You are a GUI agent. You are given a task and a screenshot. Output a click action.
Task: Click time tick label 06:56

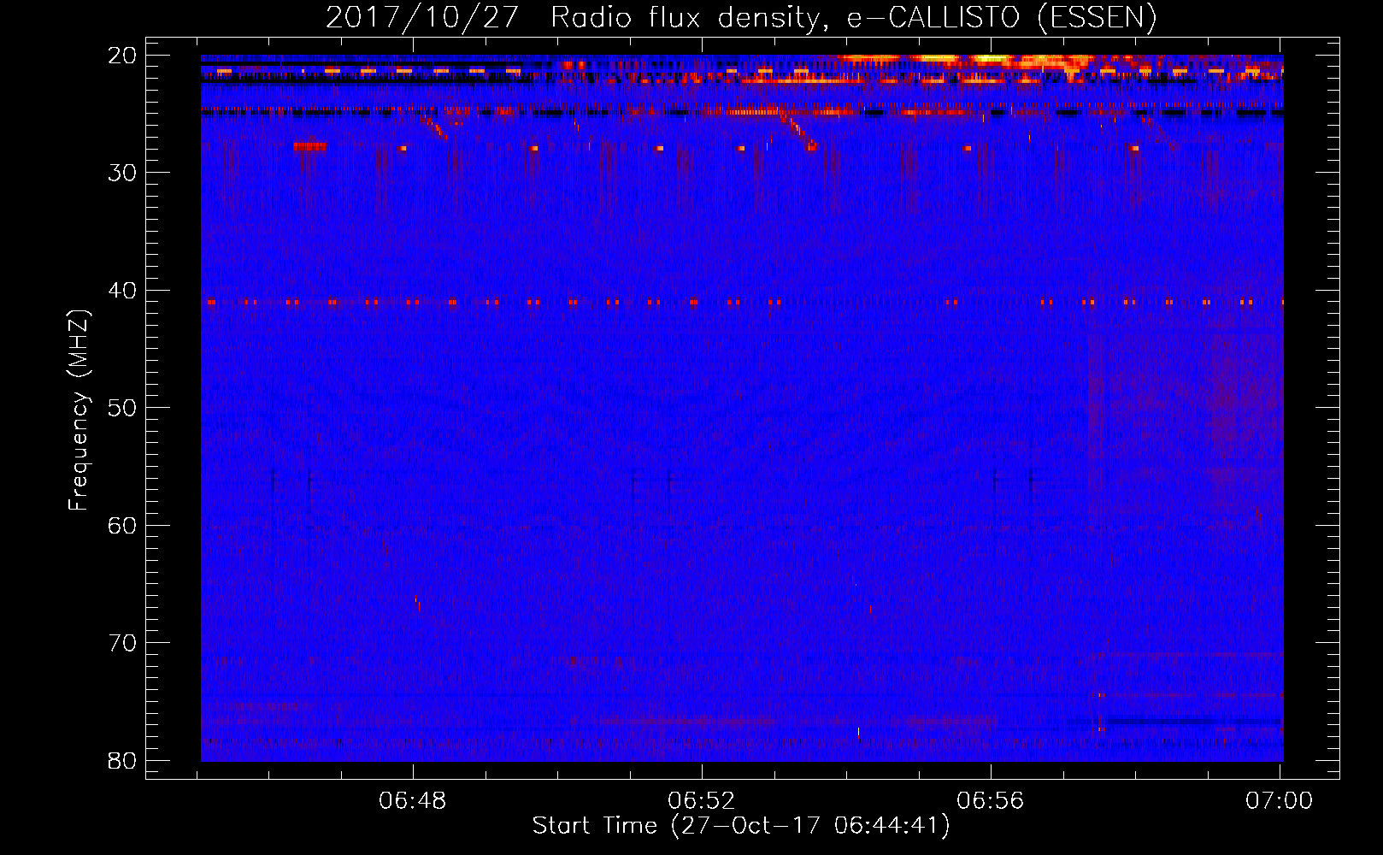[x=991, y=801]
